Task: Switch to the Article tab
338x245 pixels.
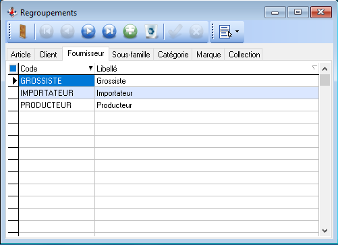Action: tap(20, 55)
